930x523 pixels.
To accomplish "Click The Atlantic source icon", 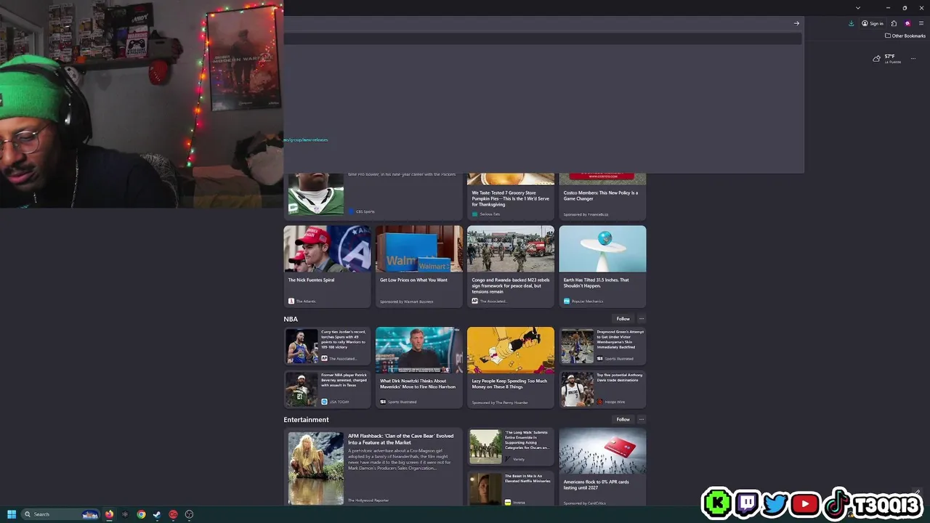I will (x=291, y=301).
